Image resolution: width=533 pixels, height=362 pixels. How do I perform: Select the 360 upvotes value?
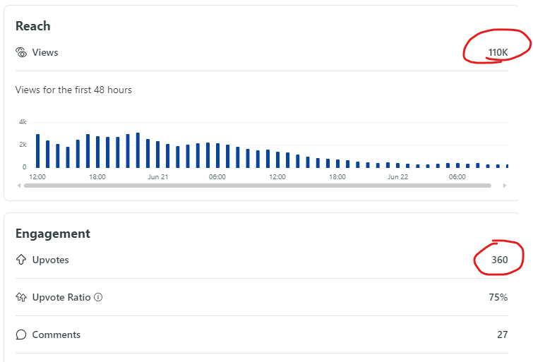tap(500, 260)
